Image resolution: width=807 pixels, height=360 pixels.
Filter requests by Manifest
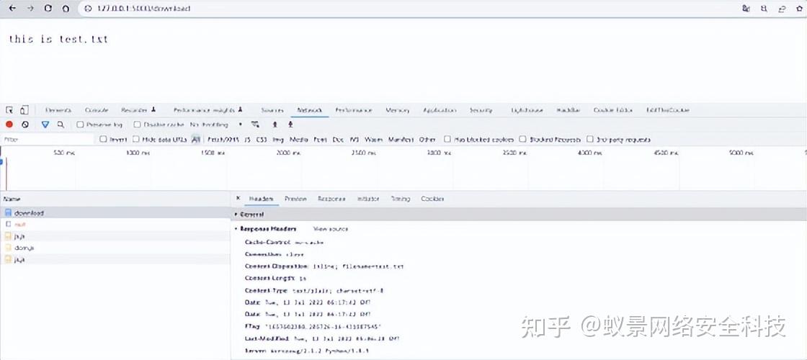(401, 139)
